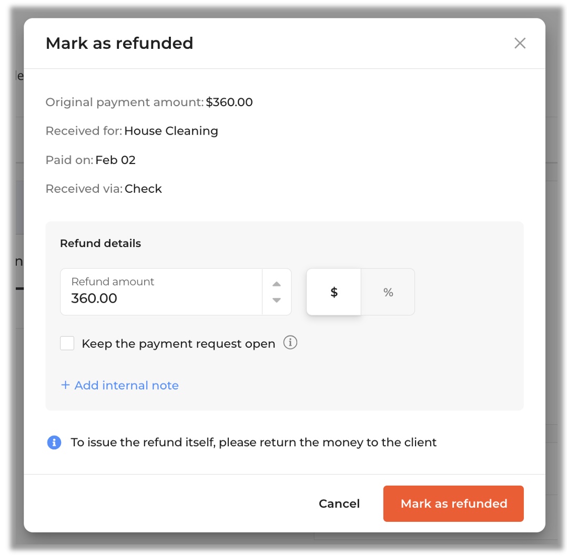Click the Feb 02 paid-on date

point(116,160)
